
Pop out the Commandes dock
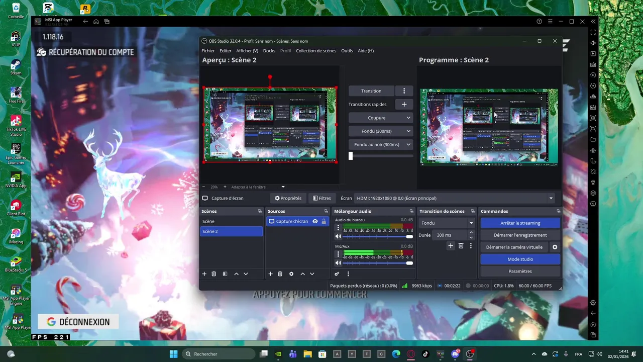[x=558, y=211]
